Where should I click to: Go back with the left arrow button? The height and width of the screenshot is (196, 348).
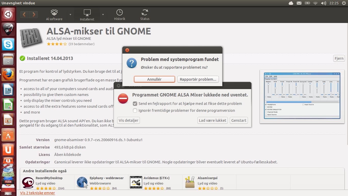click(24, 15)
